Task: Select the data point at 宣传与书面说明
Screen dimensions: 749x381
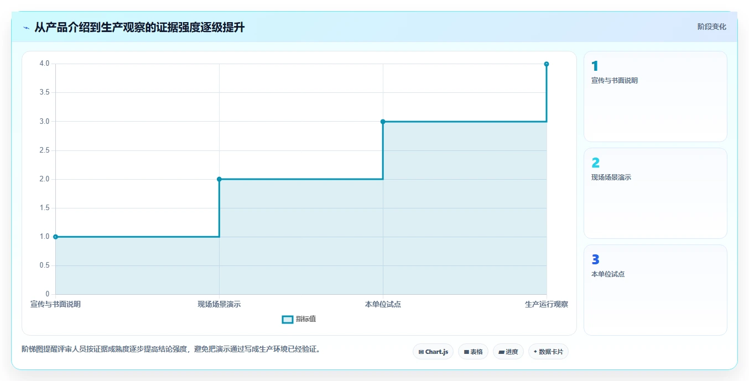Action: coord(55,237)
